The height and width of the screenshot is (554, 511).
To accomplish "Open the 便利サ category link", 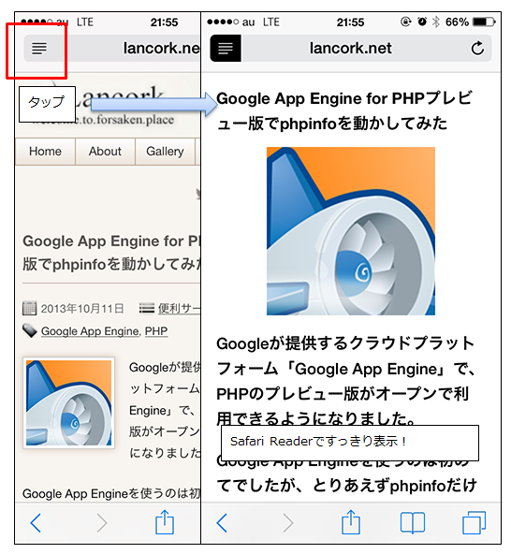I will click(179, 309).
